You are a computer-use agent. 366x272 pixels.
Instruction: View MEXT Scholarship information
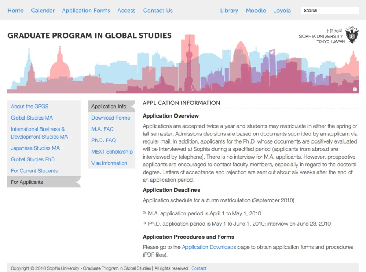[x=112, y=152]
